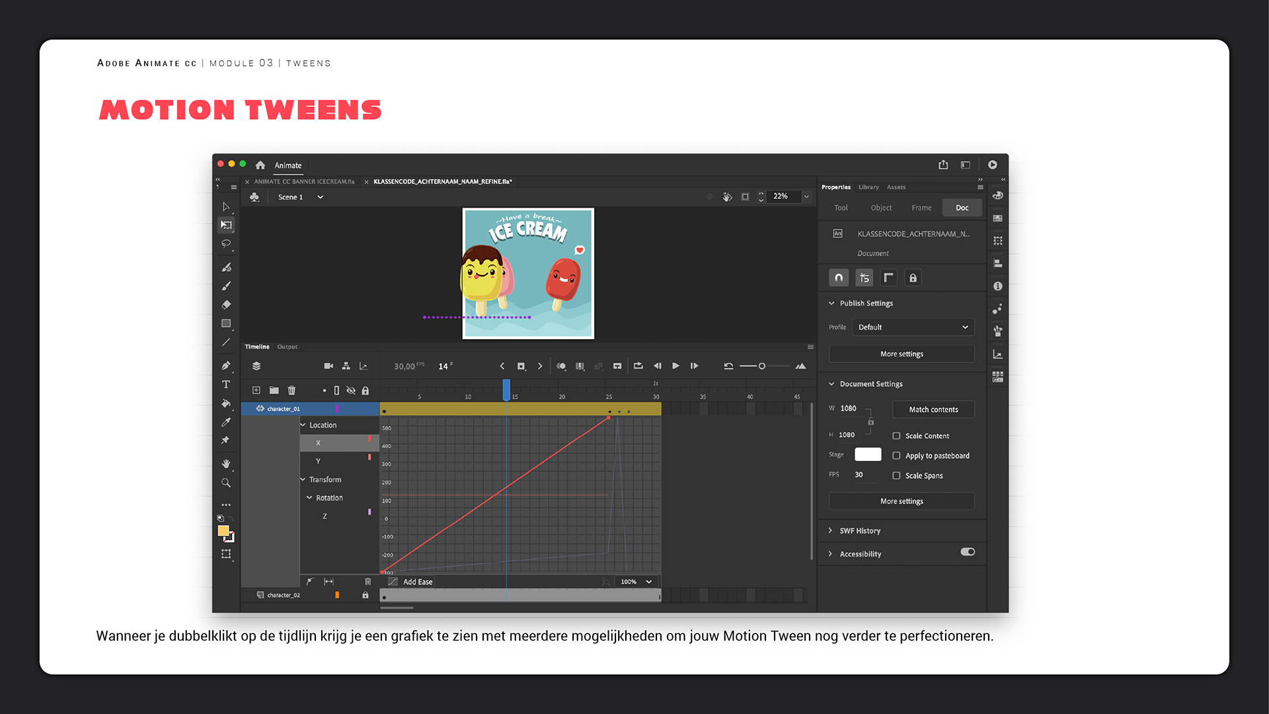The image size is (1269, 714).
Task: Collapse the Publish Settings section
Action: [x=831, y=303]
